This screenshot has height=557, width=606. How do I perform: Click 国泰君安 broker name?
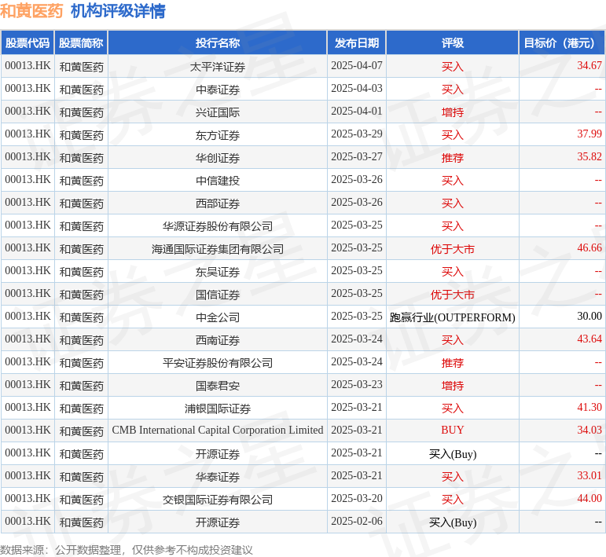pos(218,386)
